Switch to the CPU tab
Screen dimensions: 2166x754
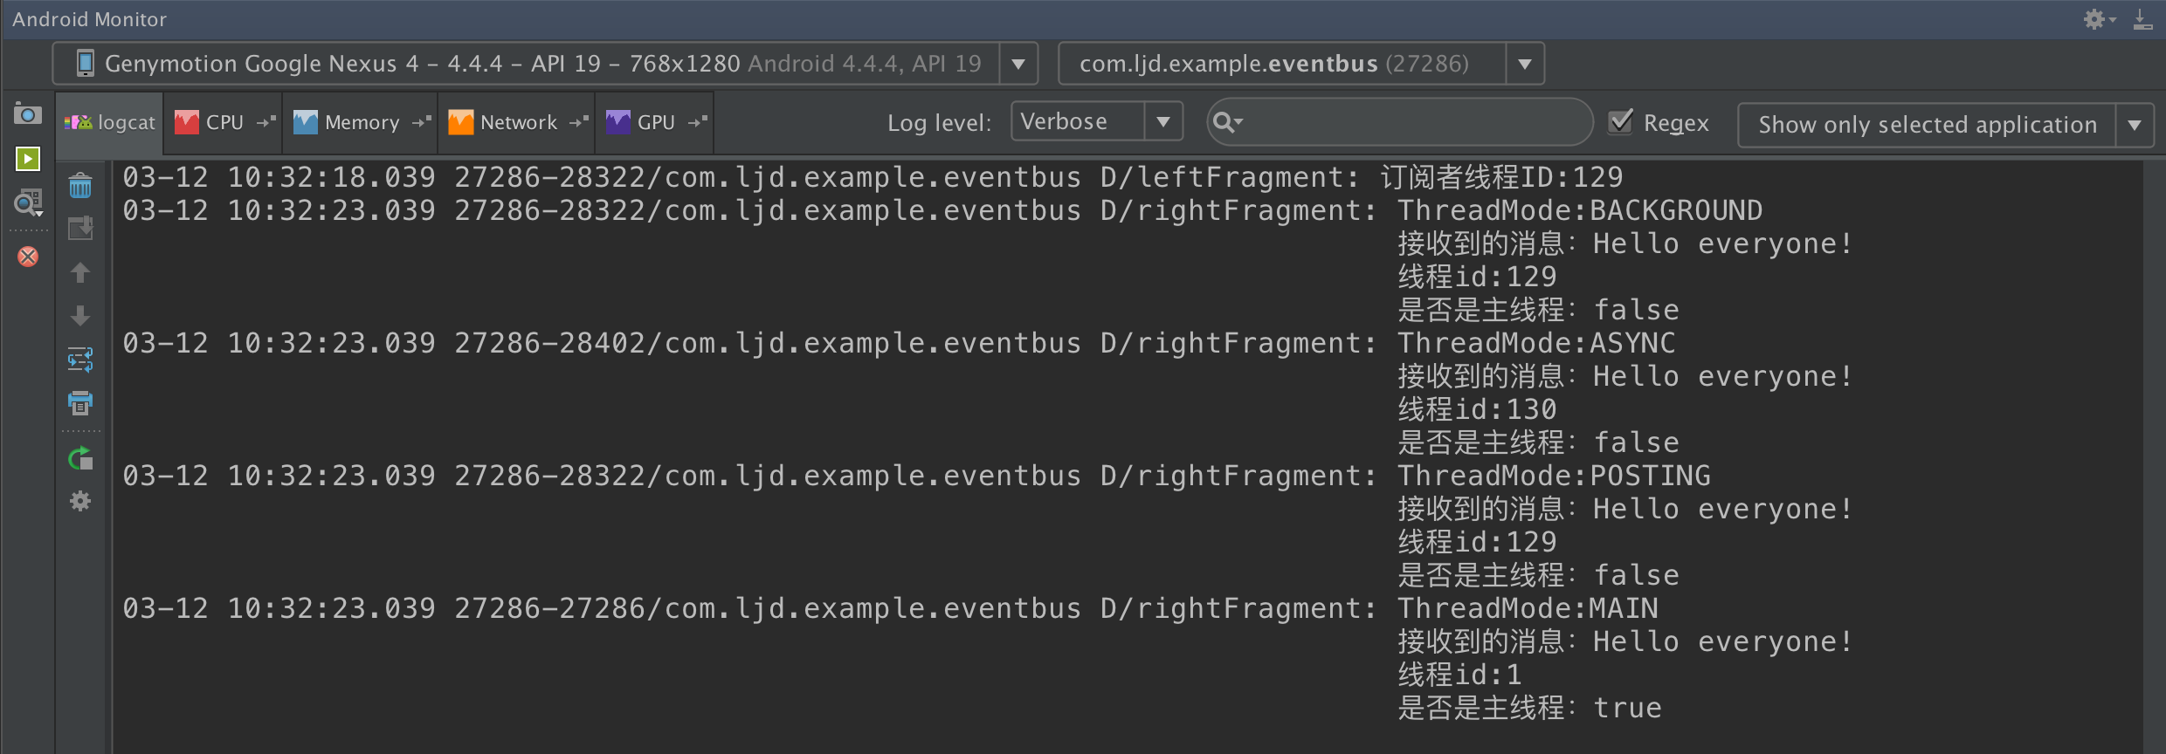pos(224,122)
